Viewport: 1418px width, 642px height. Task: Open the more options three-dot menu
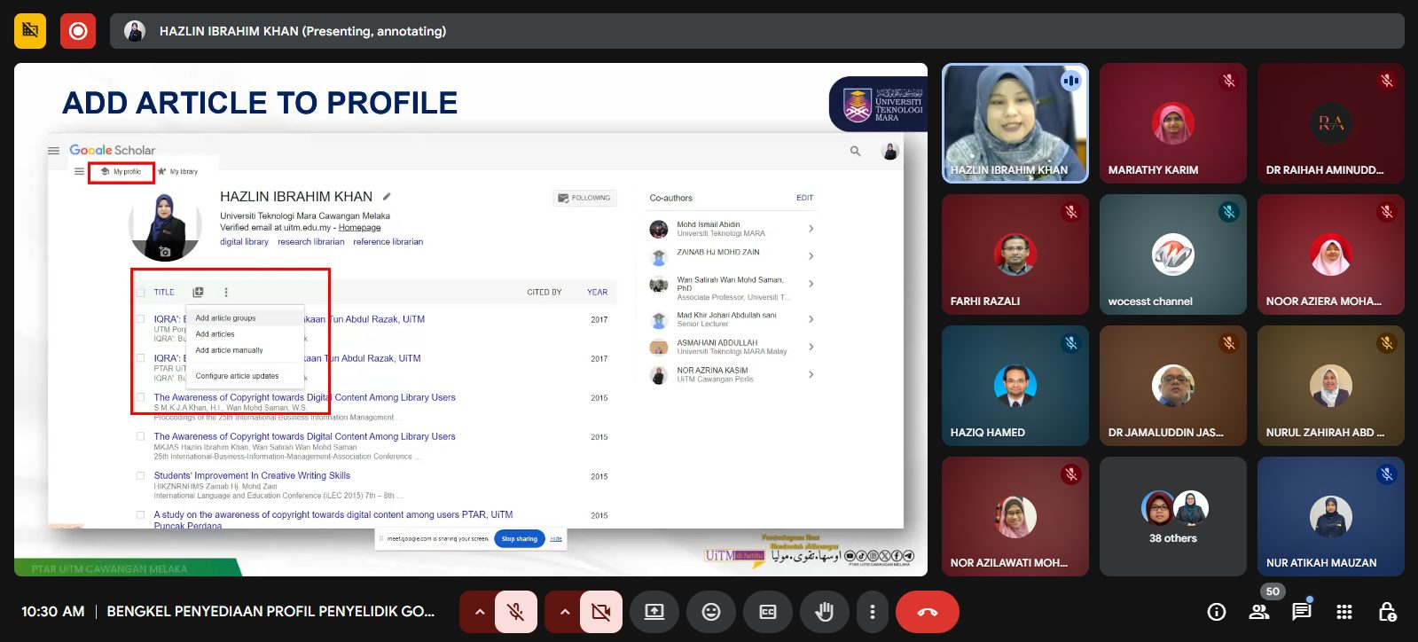tap(872, 612)
